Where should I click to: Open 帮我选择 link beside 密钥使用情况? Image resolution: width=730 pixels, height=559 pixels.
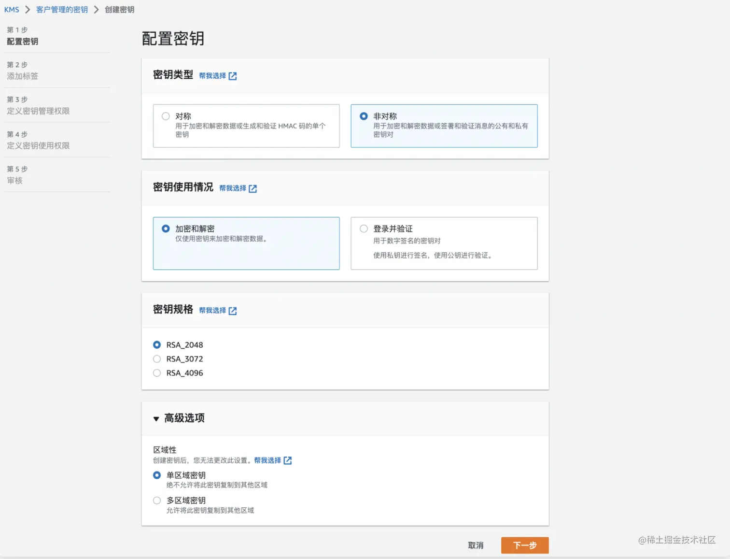(x=233, y=188)
